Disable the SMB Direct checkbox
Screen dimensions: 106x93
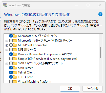coord(11,68)
